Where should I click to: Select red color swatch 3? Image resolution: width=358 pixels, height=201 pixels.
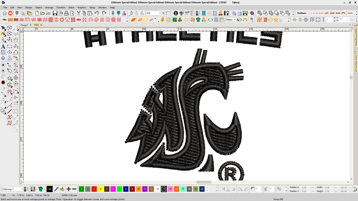94,189
